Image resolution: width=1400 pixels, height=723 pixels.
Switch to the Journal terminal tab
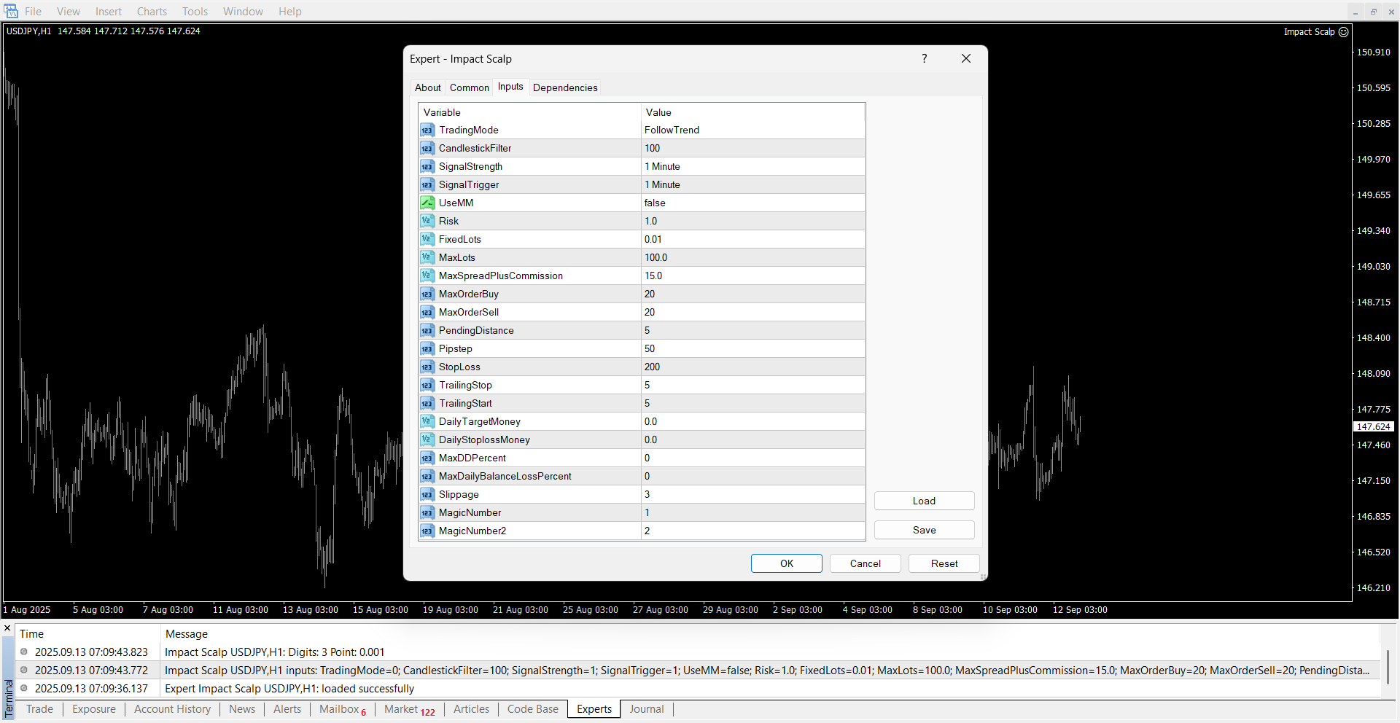click(646, 709)
